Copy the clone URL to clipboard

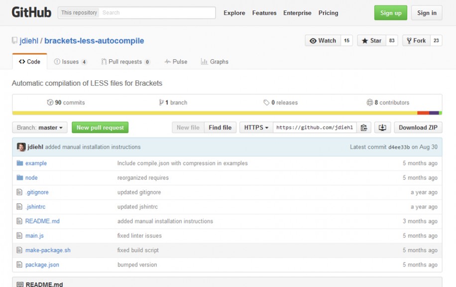[x=364, y=128]
